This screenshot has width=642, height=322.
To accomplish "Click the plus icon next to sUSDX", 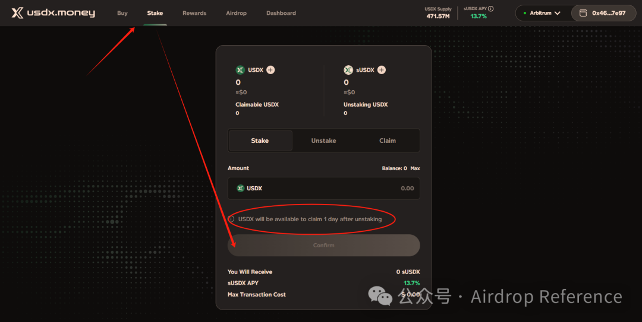I will pos(382,70).
